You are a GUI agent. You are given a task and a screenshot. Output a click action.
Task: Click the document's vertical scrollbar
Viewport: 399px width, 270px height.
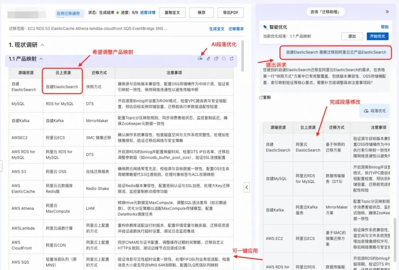click(x=242, y=55)
